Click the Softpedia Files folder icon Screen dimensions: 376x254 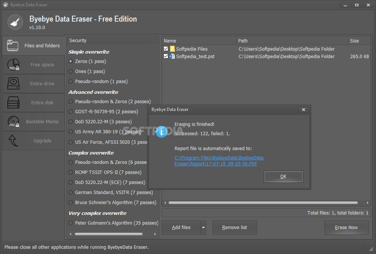pyautogui.click(x=172, y=49)
